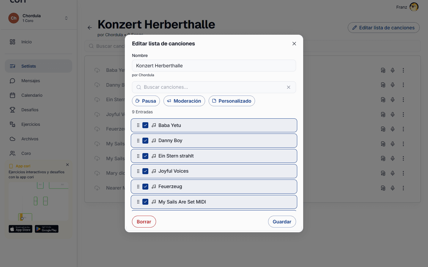Click the drag handle for the Feuerzeug entry
Screen dimensions: 428x267
coord(138,187)
